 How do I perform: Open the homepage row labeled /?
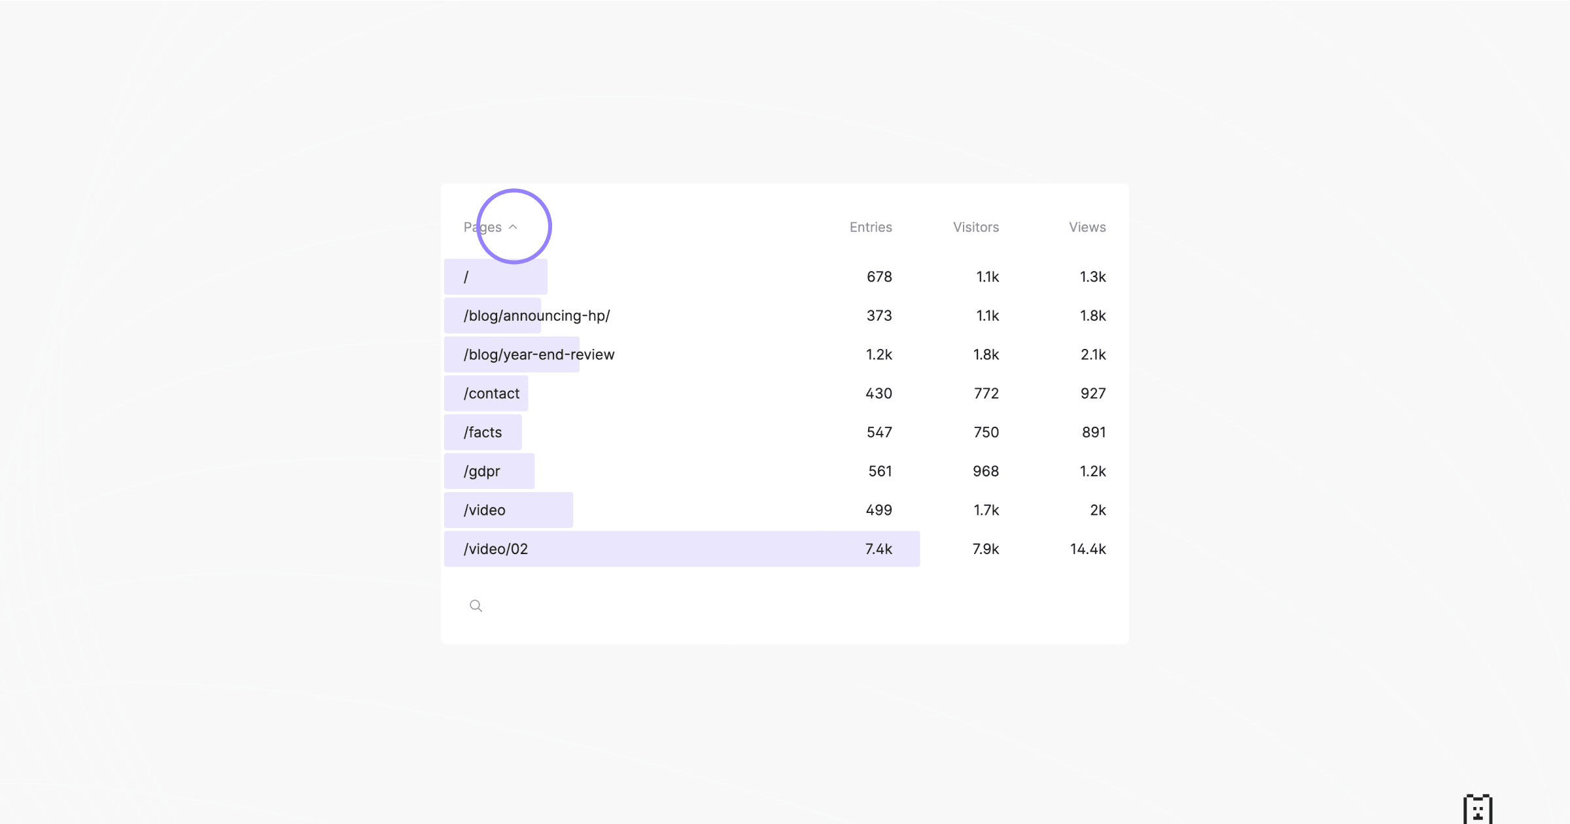466,276
